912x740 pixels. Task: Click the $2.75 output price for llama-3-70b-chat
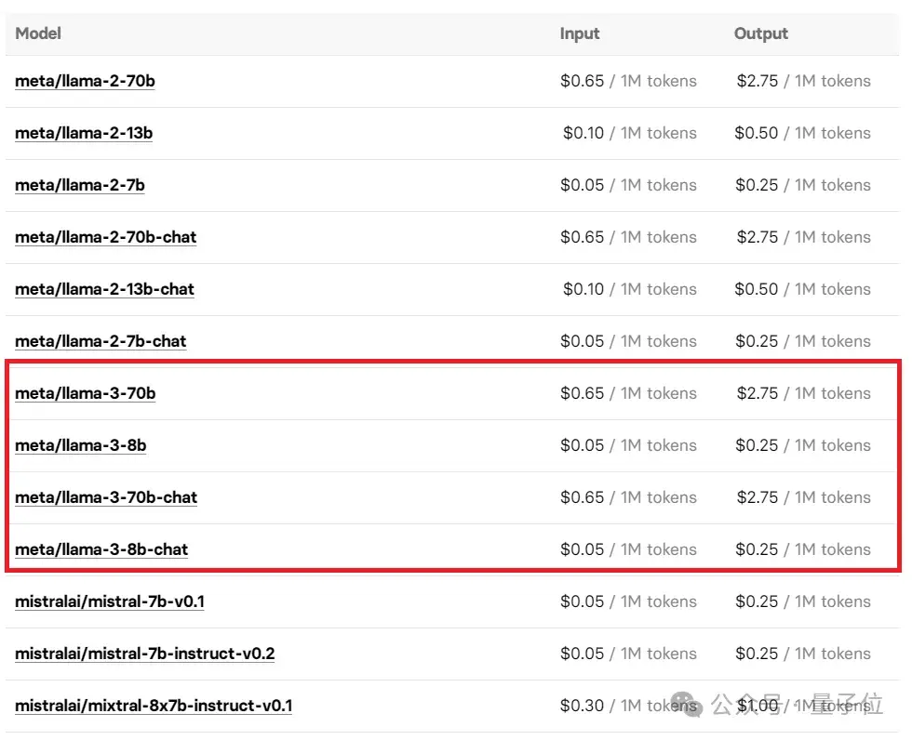[x=757, y=497]
